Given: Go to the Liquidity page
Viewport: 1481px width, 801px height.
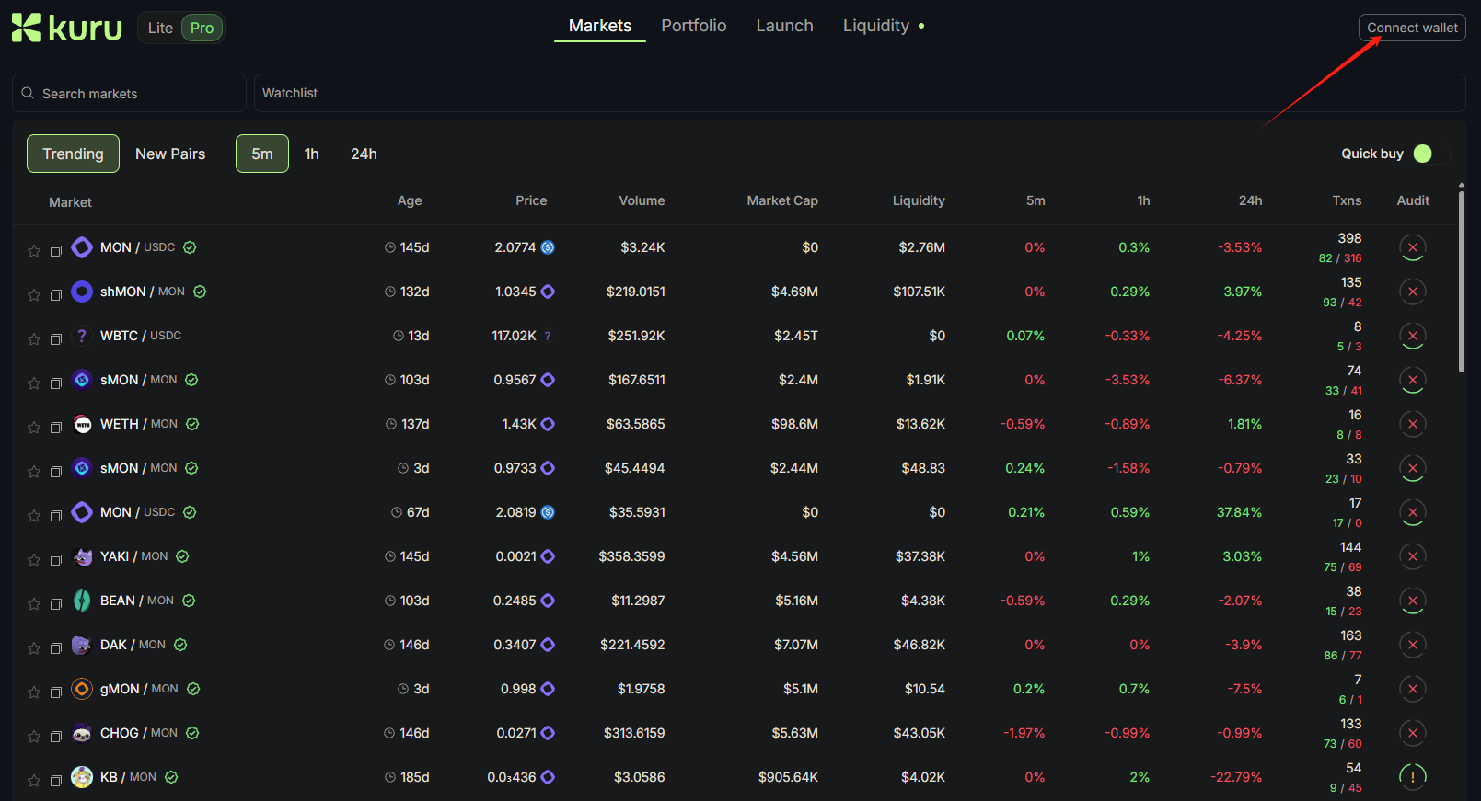Looking at the screenshot, I should (x=875, y=26).
